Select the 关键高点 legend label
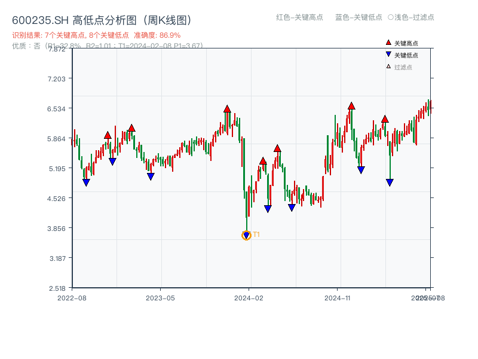This screenshot has width=478, height=359. (x=406, y=43)
